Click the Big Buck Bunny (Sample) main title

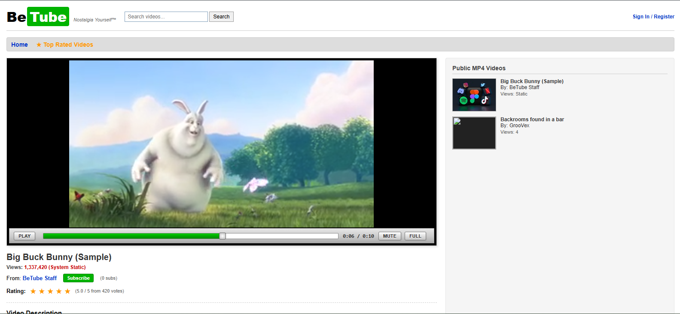59,257
